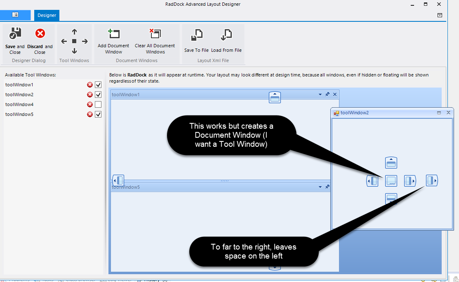
Task: Open toolWindow1 dropdown arrow in title bar
Action: tap(320, 95)
